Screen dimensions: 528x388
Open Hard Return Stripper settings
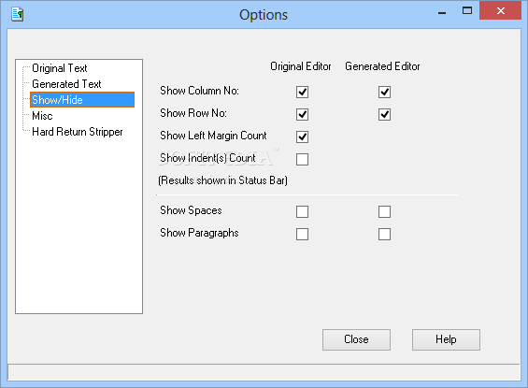click(x=78, y=132)
